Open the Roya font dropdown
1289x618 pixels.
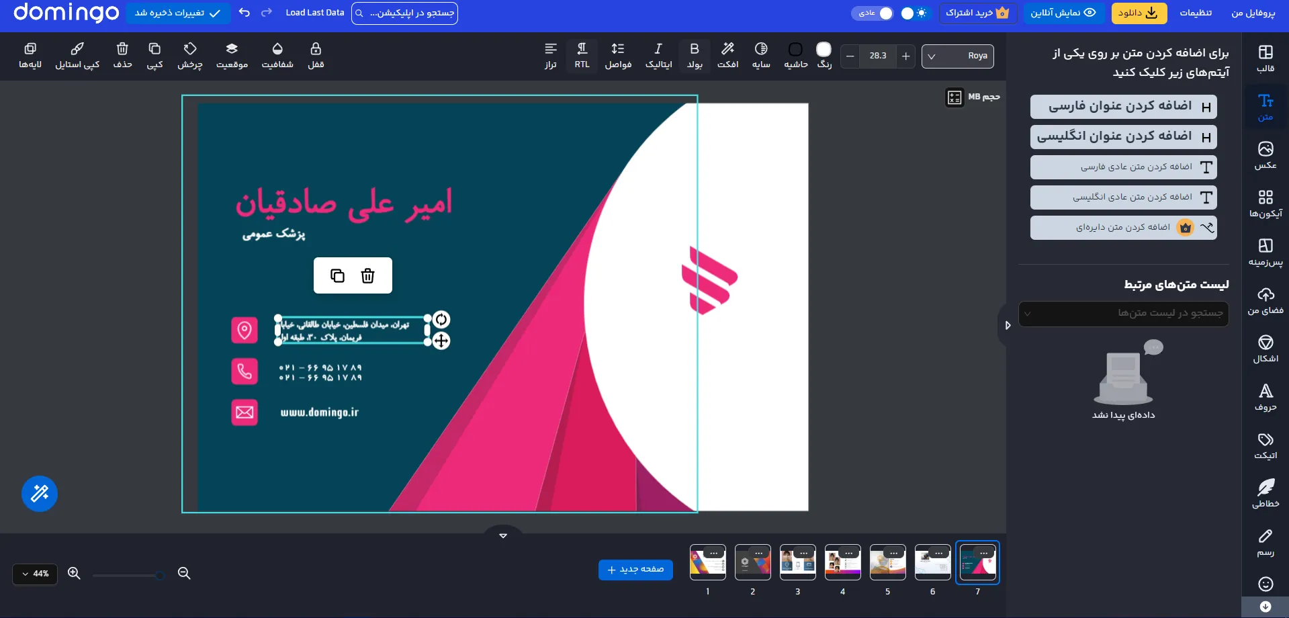958,56
